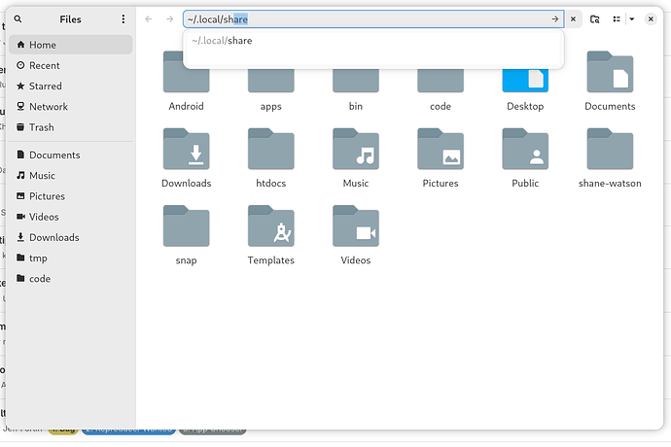Switch to list view icon
This screenshot has height=447, width=671.
click(x=617, y=19)
